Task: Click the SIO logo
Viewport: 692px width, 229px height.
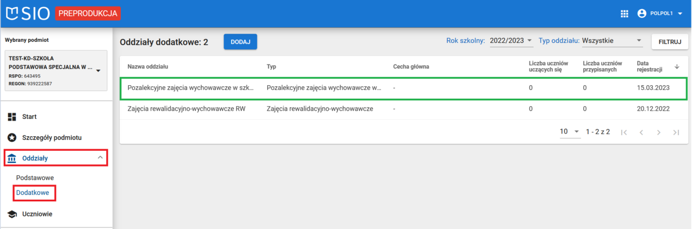Action: [x=28, y=14]
